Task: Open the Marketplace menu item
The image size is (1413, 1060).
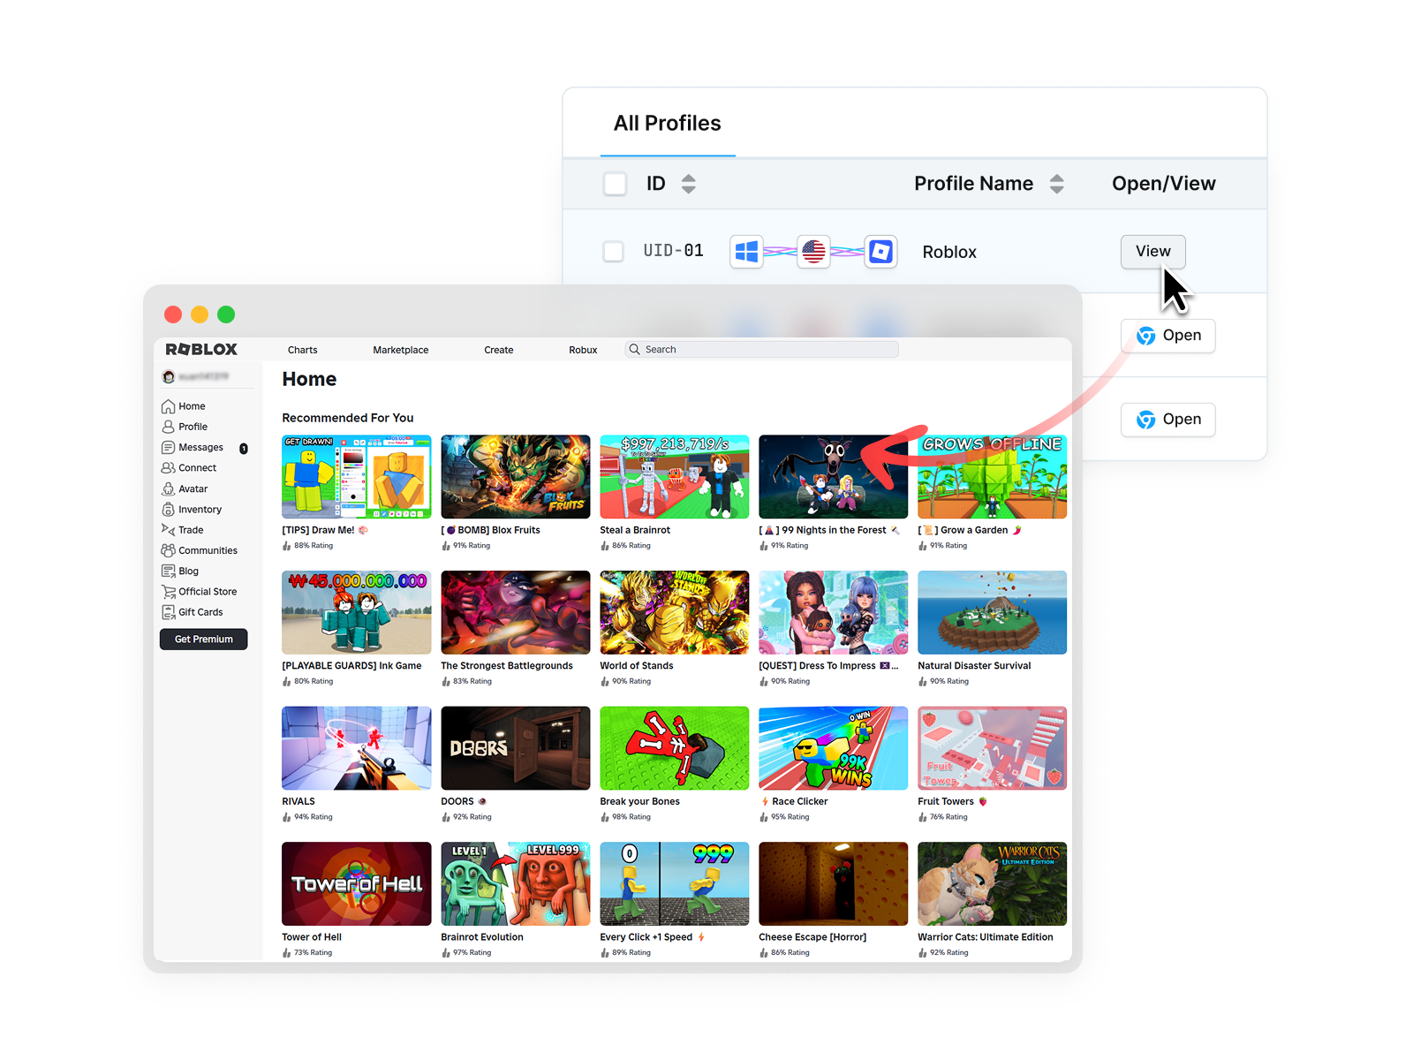Action: [401, 350]
